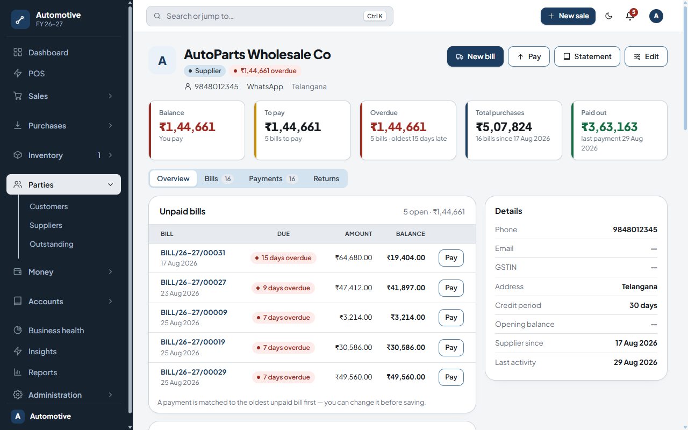This screenshot has width=688, height=430.
Task: Click the POS lightning bolt icon
Action: click(18, 74)
